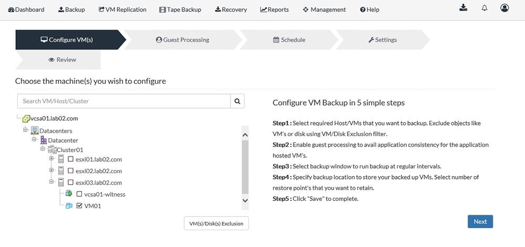Select the vcsa01.lab02.com vCenter icon
This screenshot has width=525, height=247.
tap(26, 118)
